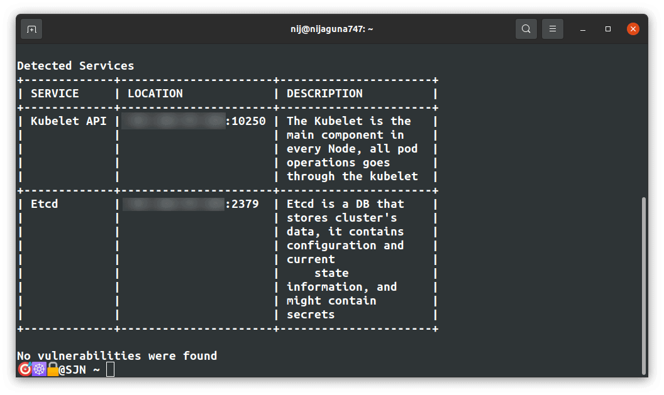Click the DESCRIPTION column header text

pyautogui.click(x=324, y=94)
